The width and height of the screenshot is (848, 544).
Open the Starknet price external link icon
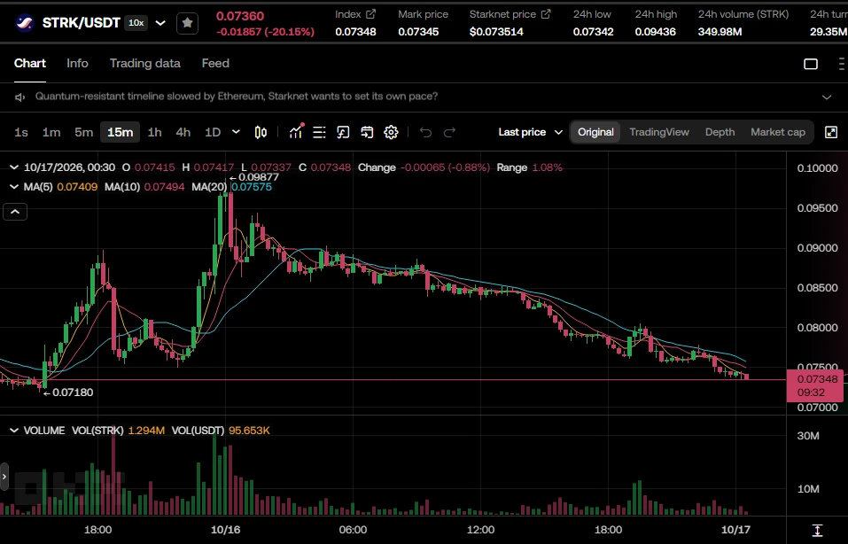546,14
